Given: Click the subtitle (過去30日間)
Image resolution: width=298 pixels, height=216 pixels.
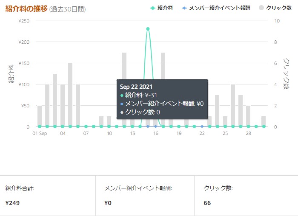Looking at the screenshot, I should [x=67, y=9].
